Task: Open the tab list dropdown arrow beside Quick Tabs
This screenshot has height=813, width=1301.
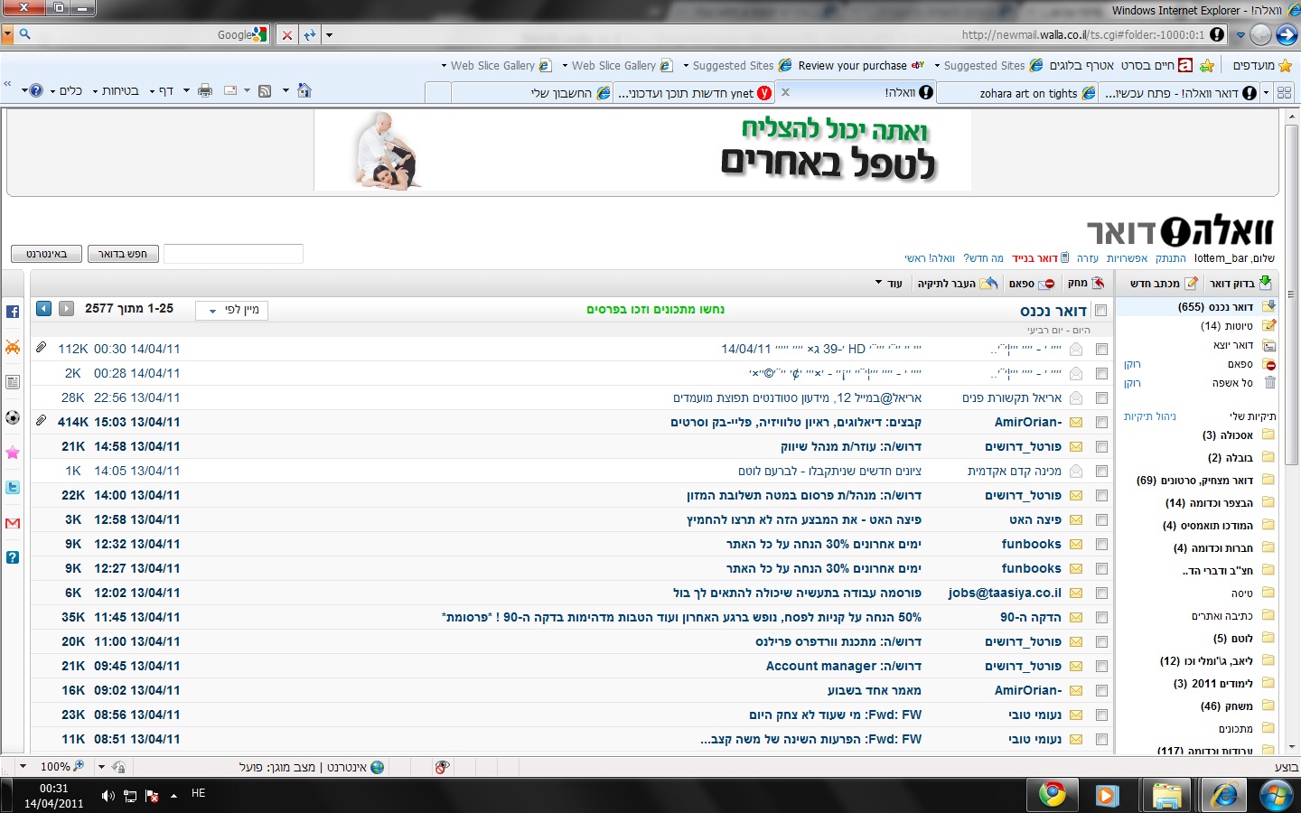Action: (1266, 92)
